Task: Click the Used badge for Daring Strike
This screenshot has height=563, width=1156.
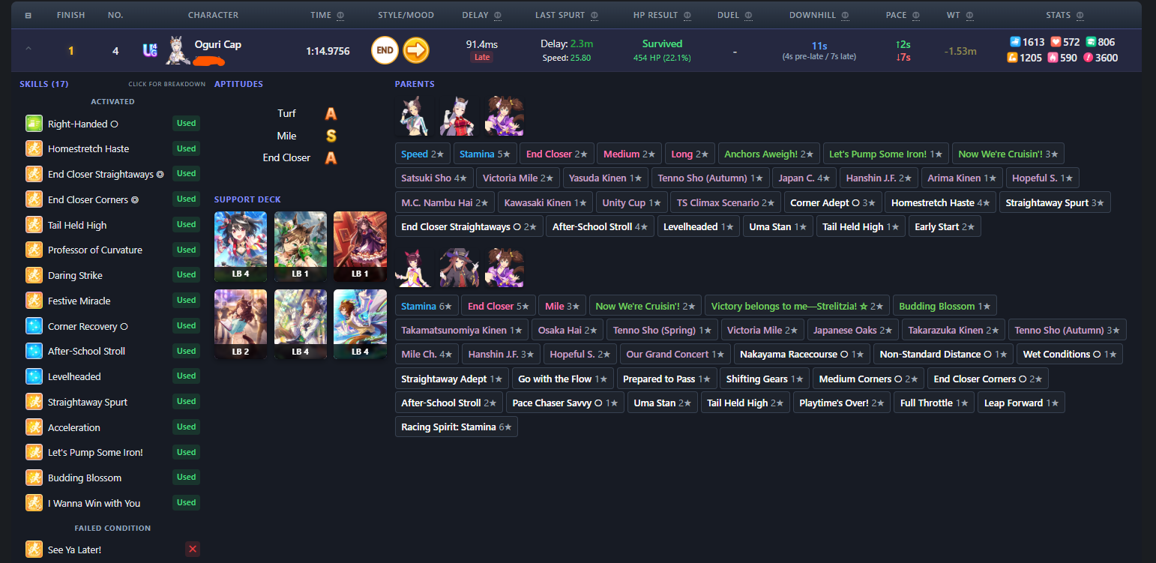Action: pyautogui.click(x=186, y=274)
